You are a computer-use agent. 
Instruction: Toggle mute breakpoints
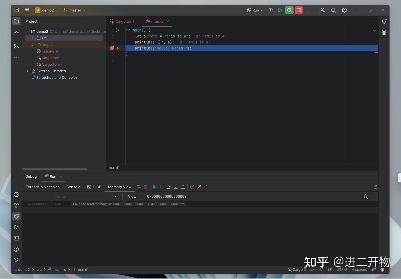[x=199, y=187]
